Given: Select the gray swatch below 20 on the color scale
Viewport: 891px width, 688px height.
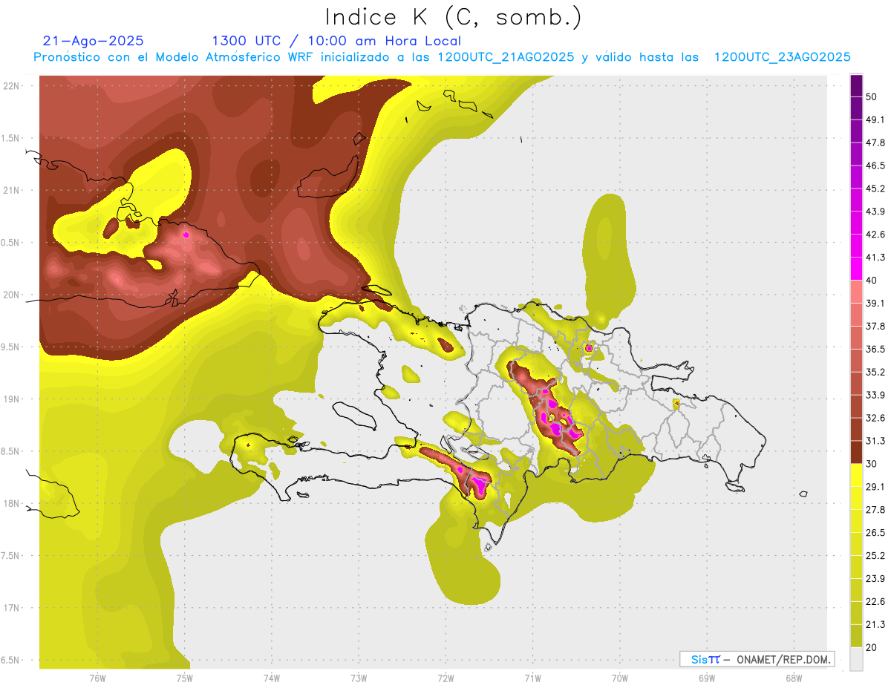Looking at the screenshot, I should point(857,659).
